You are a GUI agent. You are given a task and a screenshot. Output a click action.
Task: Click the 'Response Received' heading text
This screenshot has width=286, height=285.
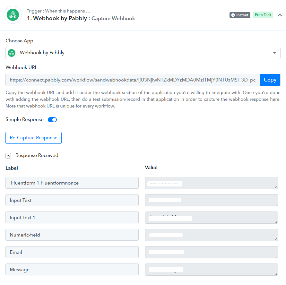coord(37,155)
